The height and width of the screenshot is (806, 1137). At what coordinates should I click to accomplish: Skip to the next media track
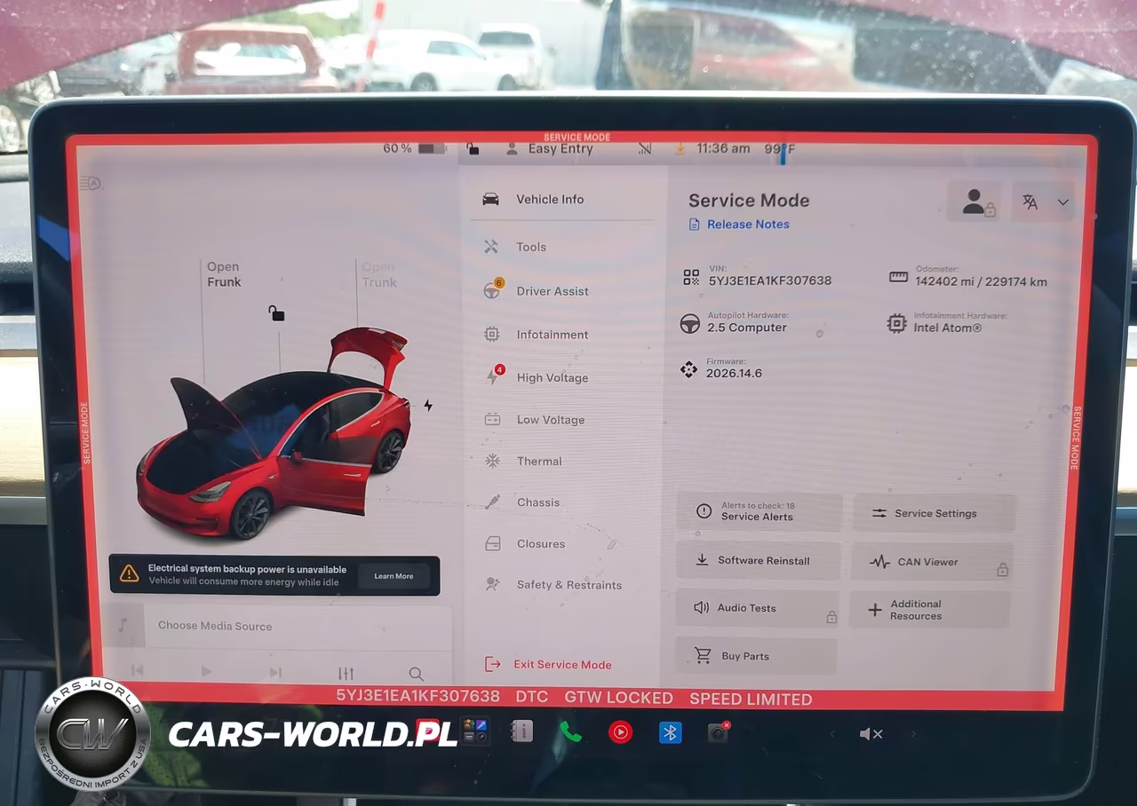tap(275, 672)
